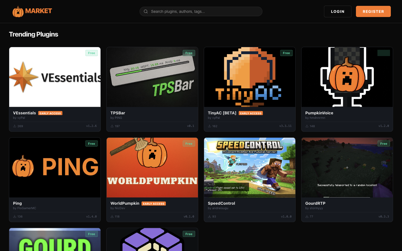Click author name 'by NicDev'

118,208
